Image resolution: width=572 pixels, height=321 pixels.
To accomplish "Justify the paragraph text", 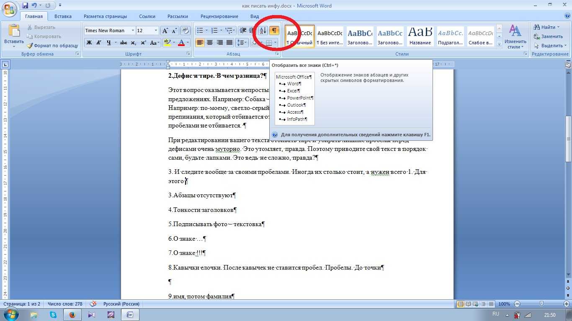I will (x=229, y=43).
